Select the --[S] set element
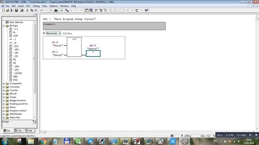The height and width of the screenshot is (145, 259). click(x=15, y=56)
